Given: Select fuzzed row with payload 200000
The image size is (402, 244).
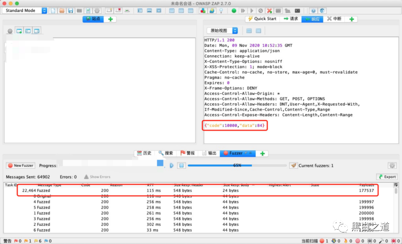Looking at the screenshot, I should click(198, 213).
